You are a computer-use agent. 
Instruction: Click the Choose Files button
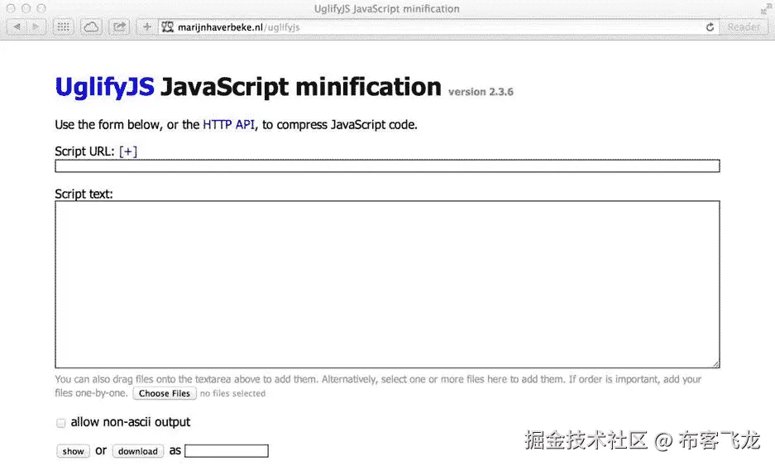point(165,393)
